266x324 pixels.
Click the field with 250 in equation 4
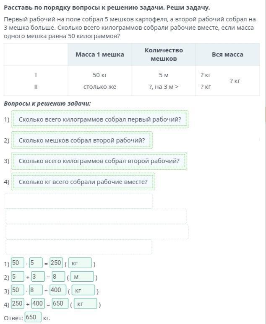tap(18, 303)
